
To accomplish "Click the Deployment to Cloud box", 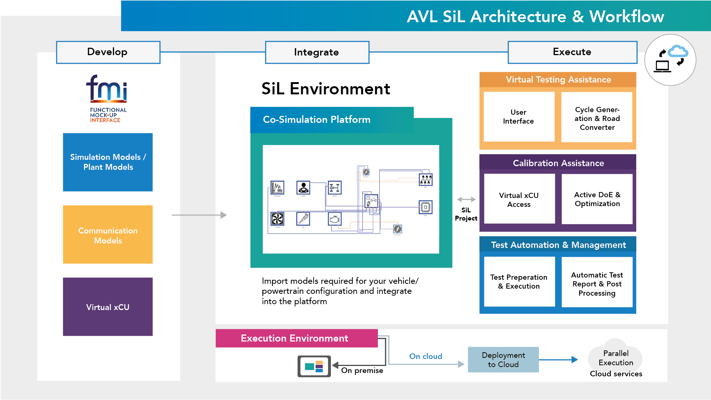I will [503, 360].
